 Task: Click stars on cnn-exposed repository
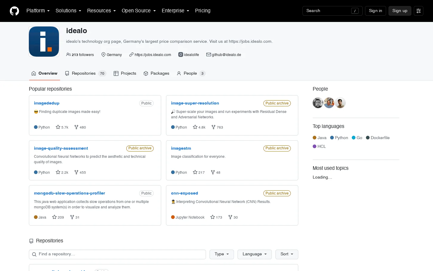point(216,217)
